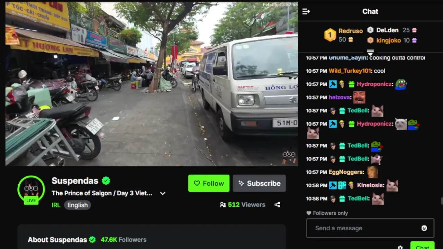Click the verified badge beside the Suspendas title
This screenshot has height=249, width=443.
(106, 181)
